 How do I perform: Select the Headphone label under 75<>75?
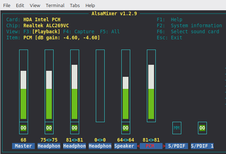point(49,146)
